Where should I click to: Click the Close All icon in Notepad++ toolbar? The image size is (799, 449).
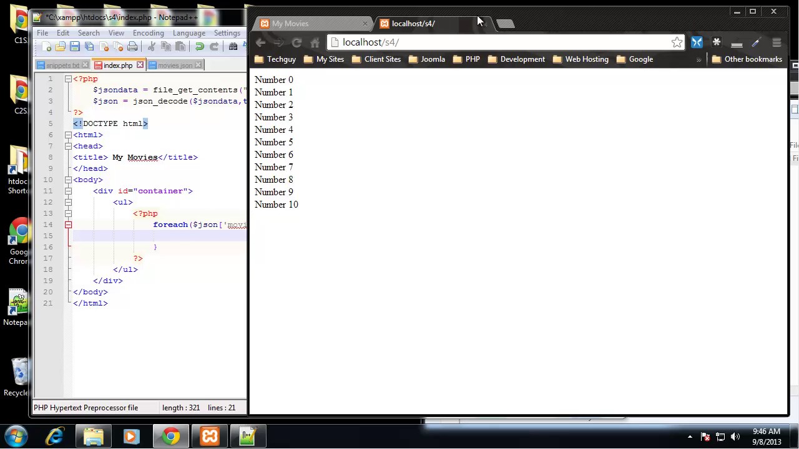pos(118,47)
